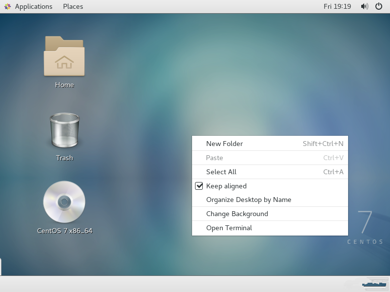Click the Home label under folder icon
The height and width of the screenshot is (292, 390).
click(x=64, y=85)
